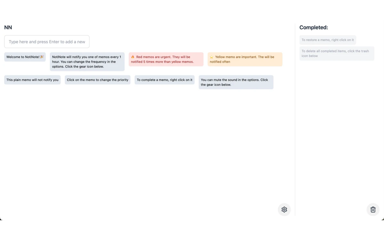Click the party emoji in the Welcome memo

[42, 57]
